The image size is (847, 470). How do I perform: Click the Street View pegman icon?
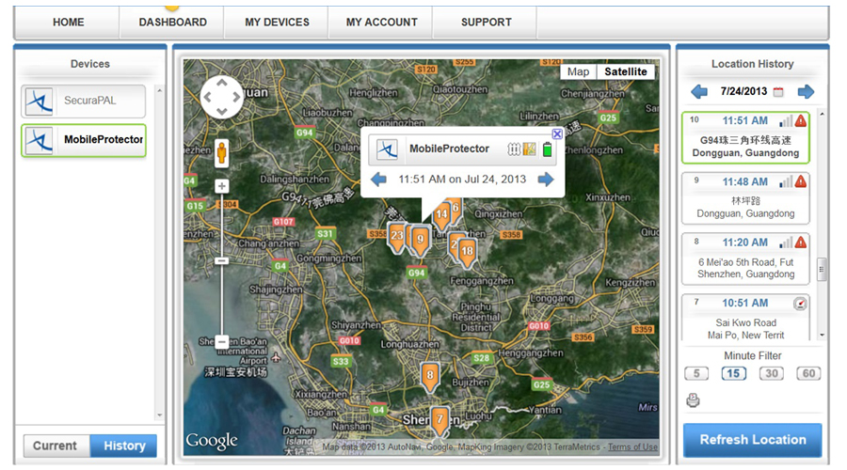point(222,152)
